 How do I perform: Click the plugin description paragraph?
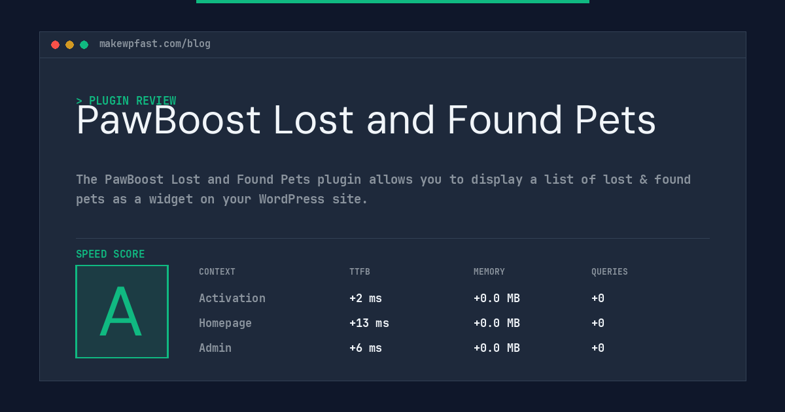point(383,189)
